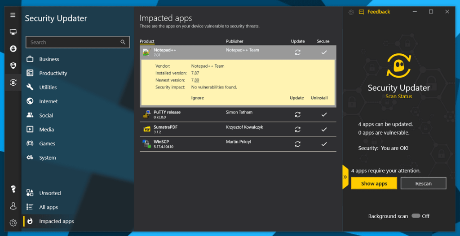Expand the WinSCP row
Viewport: 460px width, 236px height.
238,144
